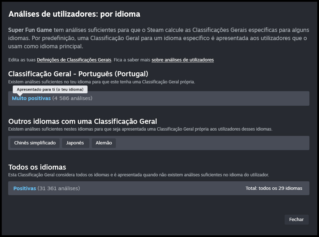Click the 'Apresentado para ti' tooltip
This screenshot has width=319, height=237.
(x=50, y=89)
